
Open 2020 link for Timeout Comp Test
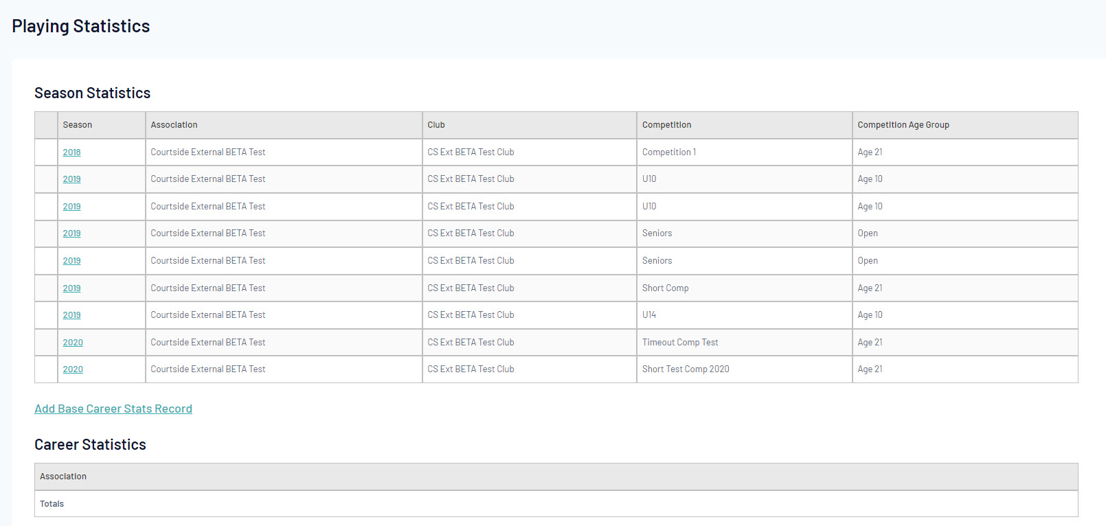click(x=73, y=343)
